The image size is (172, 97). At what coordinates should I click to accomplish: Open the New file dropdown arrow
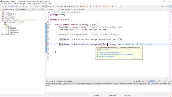[x=4, y=6]
